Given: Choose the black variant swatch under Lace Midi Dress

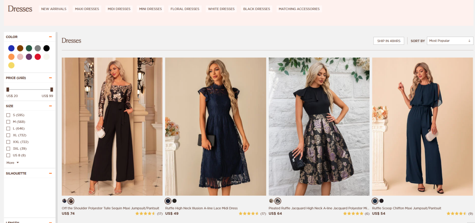Looking at the screenshot, I should click(x=175, y=201).
